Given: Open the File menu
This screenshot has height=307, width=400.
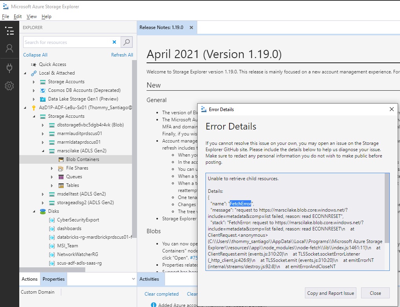Looking at the screenshot, I should pos(6,16).
